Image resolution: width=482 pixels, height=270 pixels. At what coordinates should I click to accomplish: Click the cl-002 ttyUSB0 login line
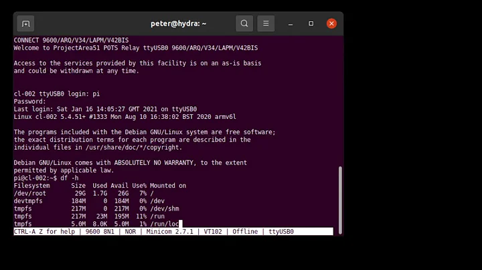coord(56,94)
